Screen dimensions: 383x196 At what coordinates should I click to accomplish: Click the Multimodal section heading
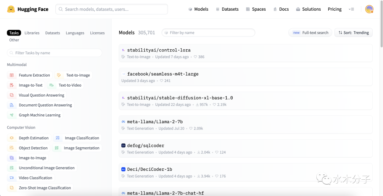coord(17,65)
